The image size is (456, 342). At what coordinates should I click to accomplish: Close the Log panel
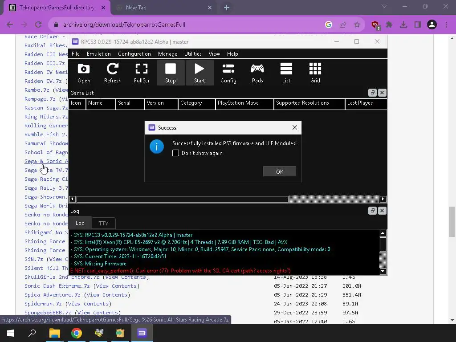coord(382,211)
